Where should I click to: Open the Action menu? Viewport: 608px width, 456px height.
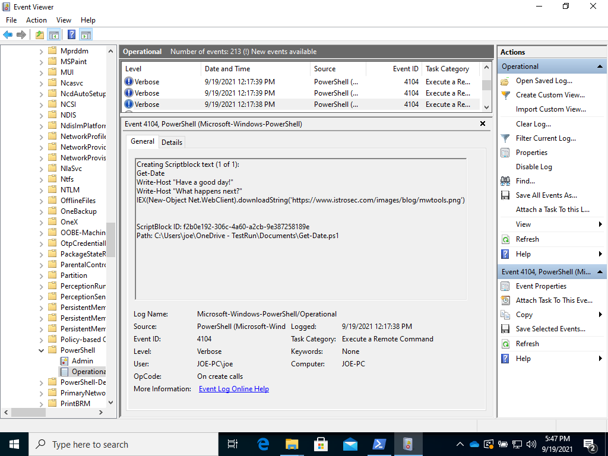pos(36,20)
